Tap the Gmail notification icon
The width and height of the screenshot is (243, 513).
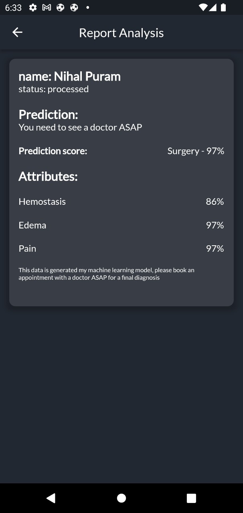tap(46, 7)
